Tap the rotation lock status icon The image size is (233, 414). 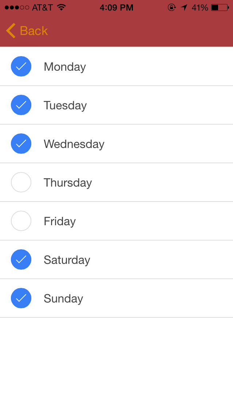[171, 7]
